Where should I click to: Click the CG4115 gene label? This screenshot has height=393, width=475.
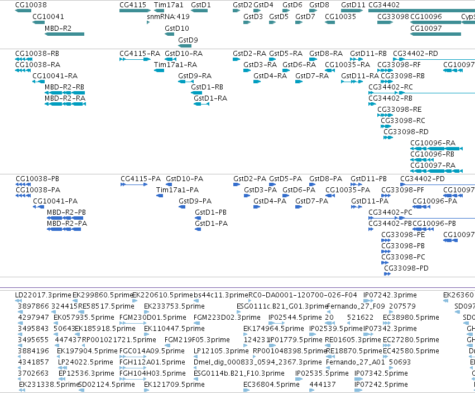tap(133, 5)
